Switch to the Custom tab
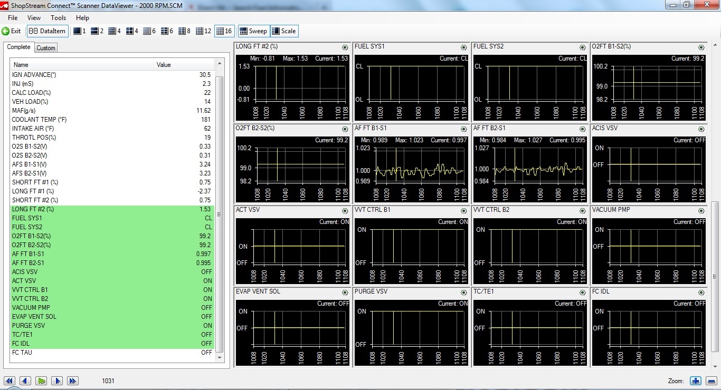721x390 pixels. 46,48
